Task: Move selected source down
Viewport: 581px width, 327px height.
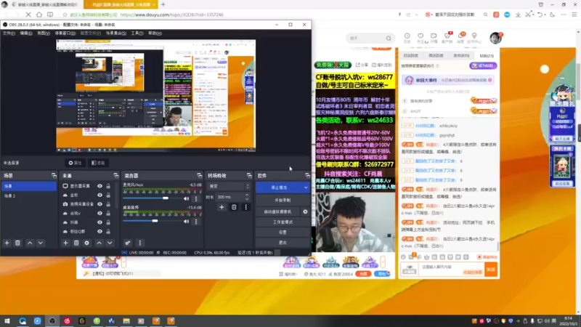Action: click(x=110, y=243)
